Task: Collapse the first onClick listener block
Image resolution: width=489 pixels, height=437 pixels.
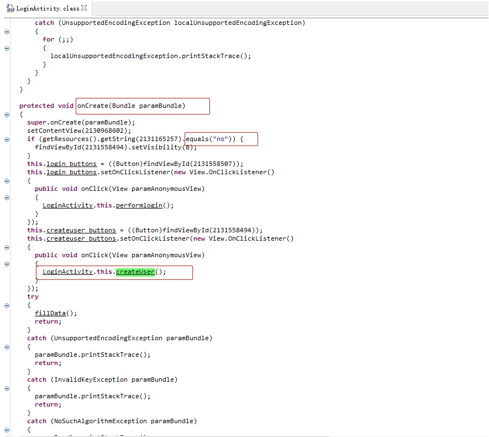Action: click(x=6, y=197)
